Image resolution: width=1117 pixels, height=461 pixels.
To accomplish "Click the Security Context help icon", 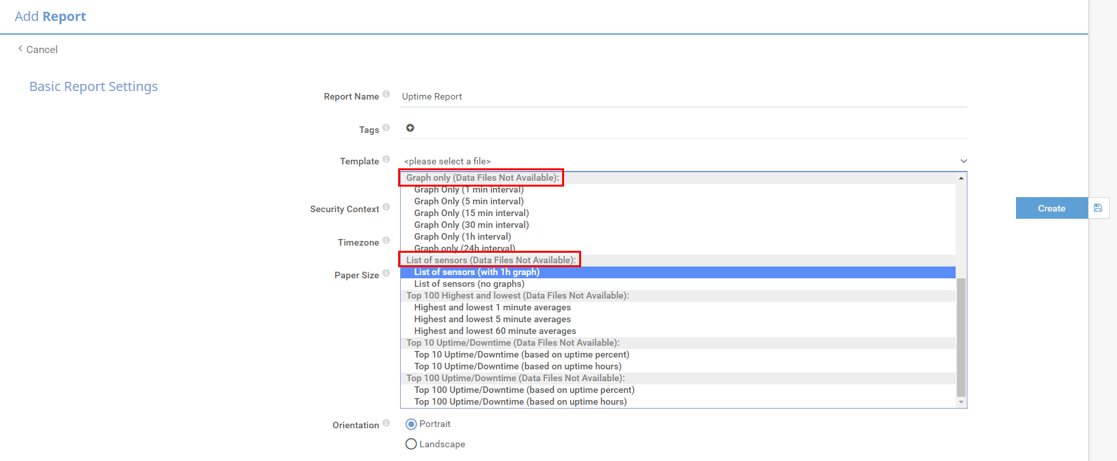I will [x=386, y=207].
